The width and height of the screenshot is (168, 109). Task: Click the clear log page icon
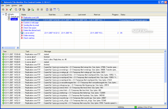point(51,10)
